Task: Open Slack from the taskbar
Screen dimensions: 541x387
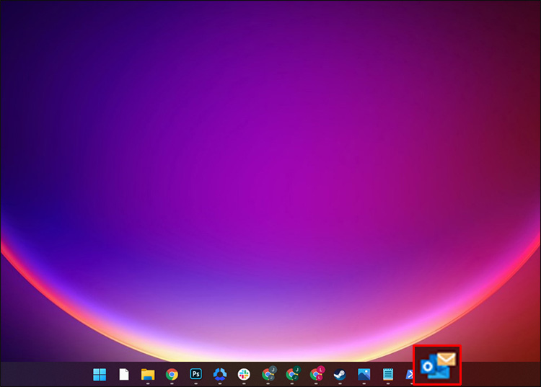Action: (244, 374)
